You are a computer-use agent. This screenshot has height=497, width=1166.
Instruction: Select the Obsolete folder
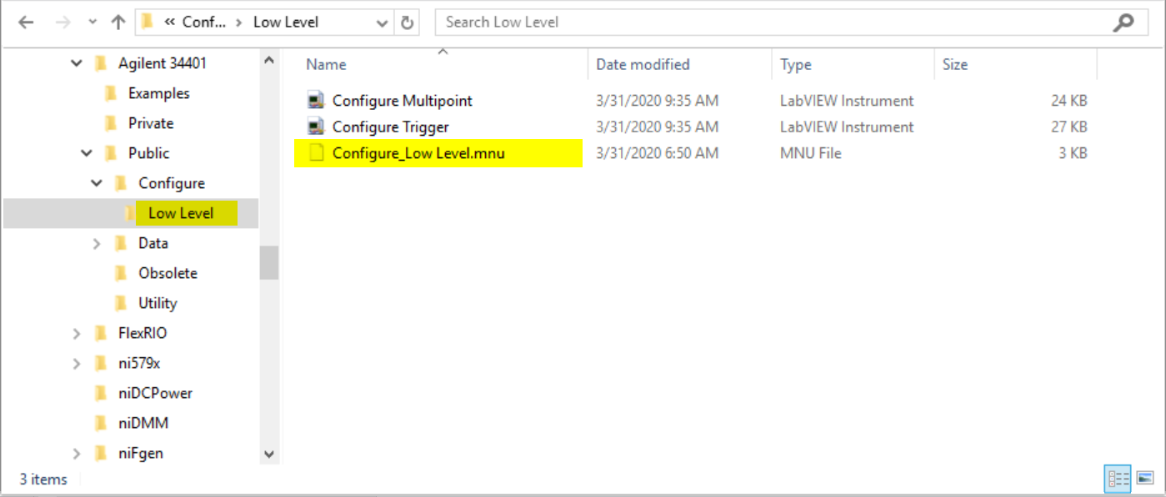click(x=168, y=273)
